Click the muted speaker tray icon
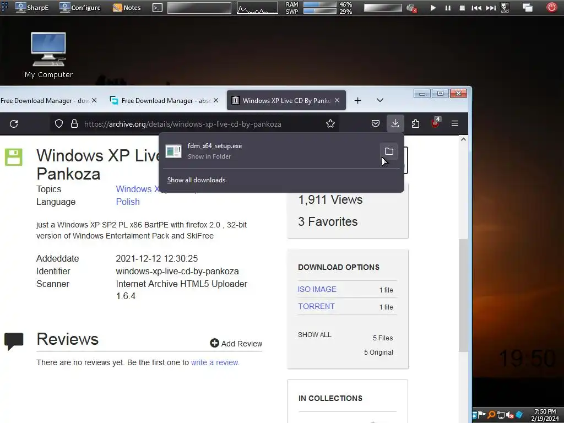564x423 pixels. tap(509, 415)
